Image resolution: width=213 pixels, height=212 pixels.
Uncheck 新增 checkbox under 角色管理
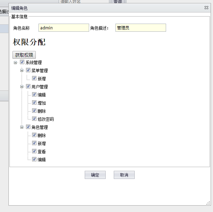pyautogui.click(x=34, y=143)
